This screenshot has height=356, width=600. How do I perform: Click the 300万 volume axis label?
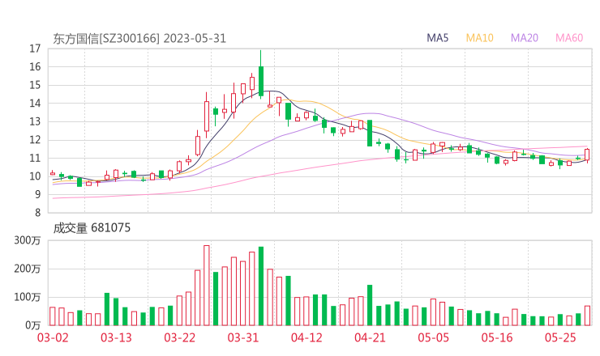click(28, 240)
